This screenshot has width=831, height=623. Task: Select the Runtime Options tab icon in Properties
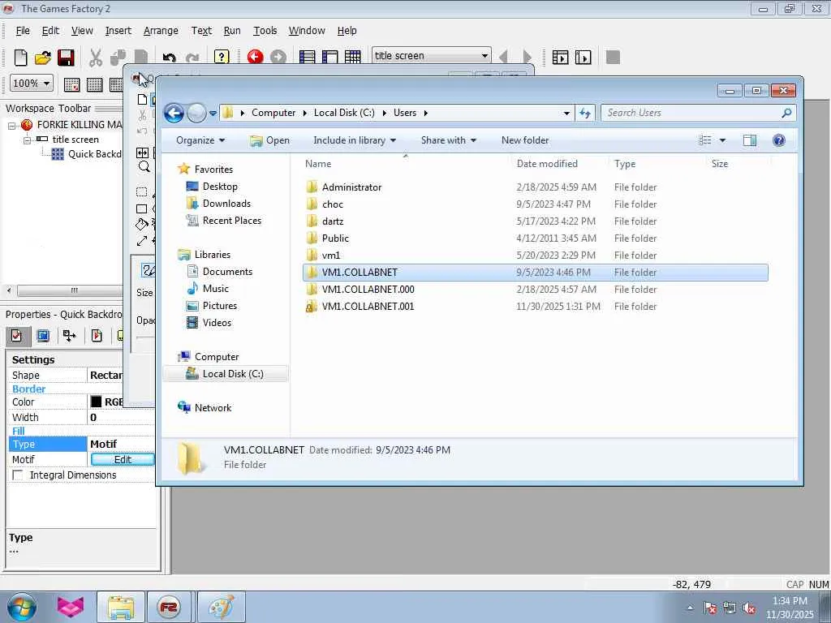(97, 336)
